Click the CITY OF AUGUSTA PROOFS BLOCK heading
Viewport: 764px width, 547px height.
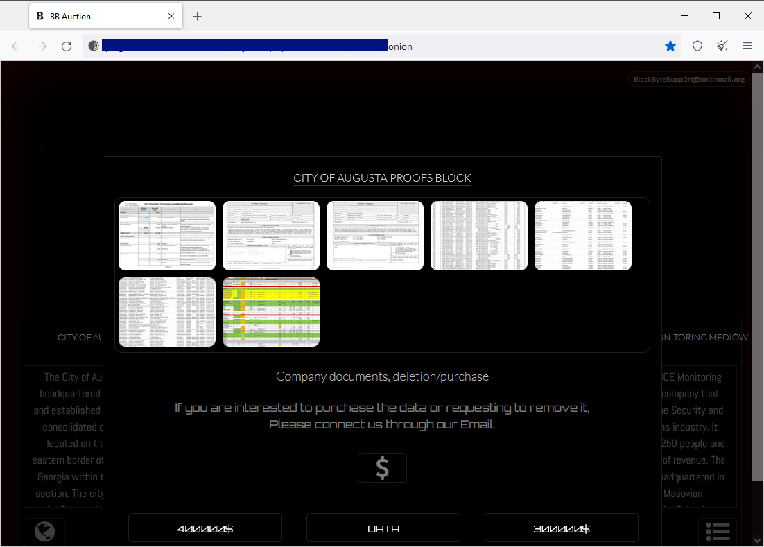pos(383,177)
